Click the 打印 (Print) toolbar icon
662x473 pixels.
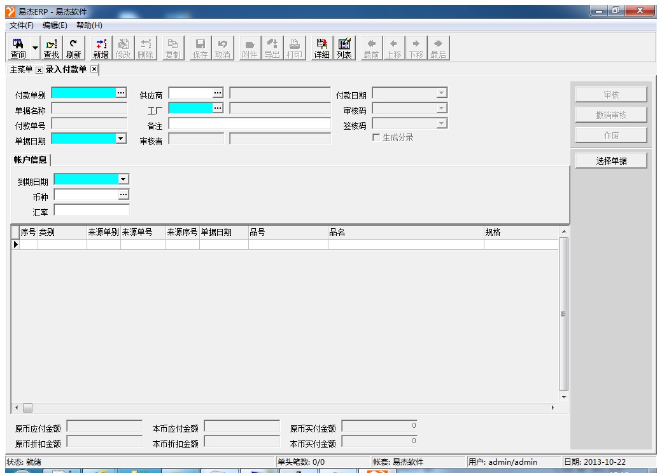point(294,48)
